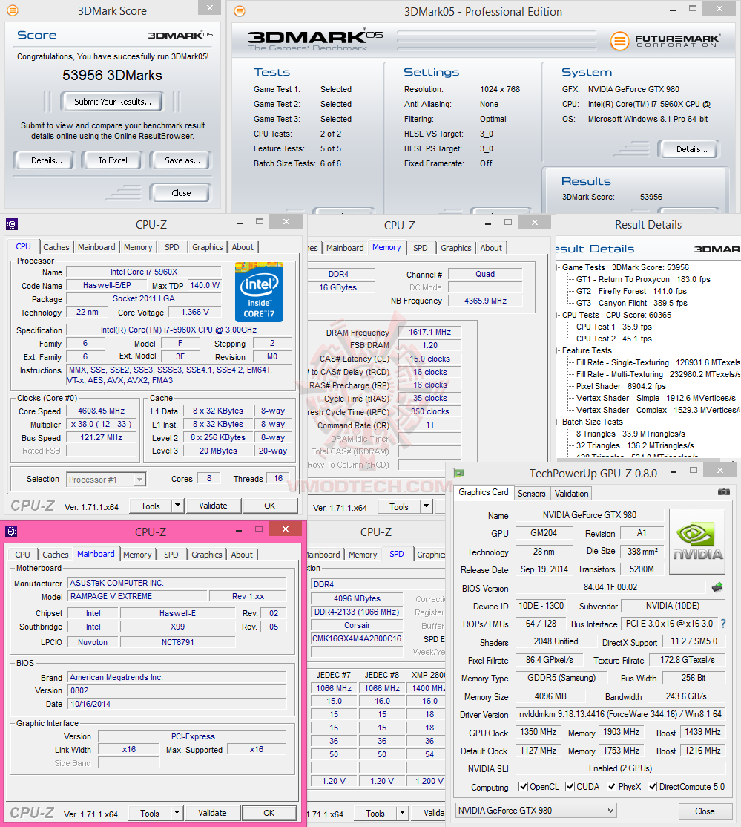Collapse the Game Tests tree node
Image resolution: width=741 pixels, height=827 pixels.
[558, 267]
